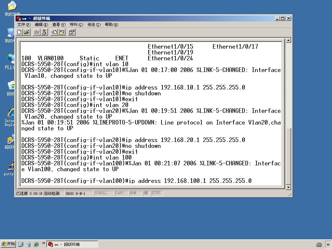
Task: Click the grayed Call phone toolbar icon
Action: (37, 32)
